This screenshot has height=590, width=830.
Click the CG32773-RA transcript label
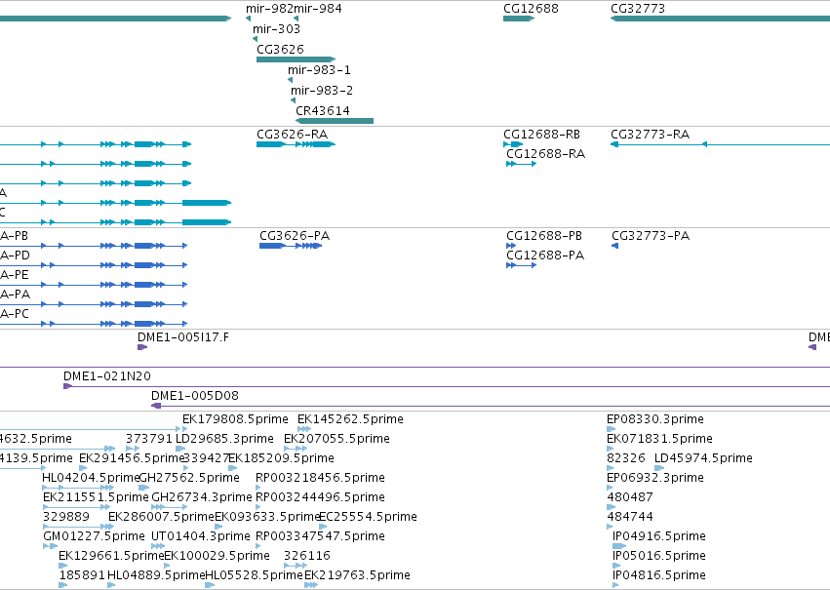[x=650, y=135]
